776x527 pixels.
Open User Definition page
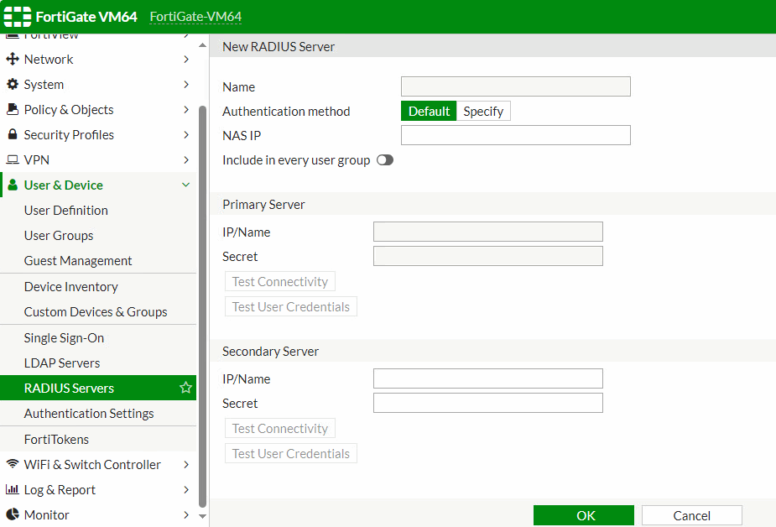[x=98, y=210]
